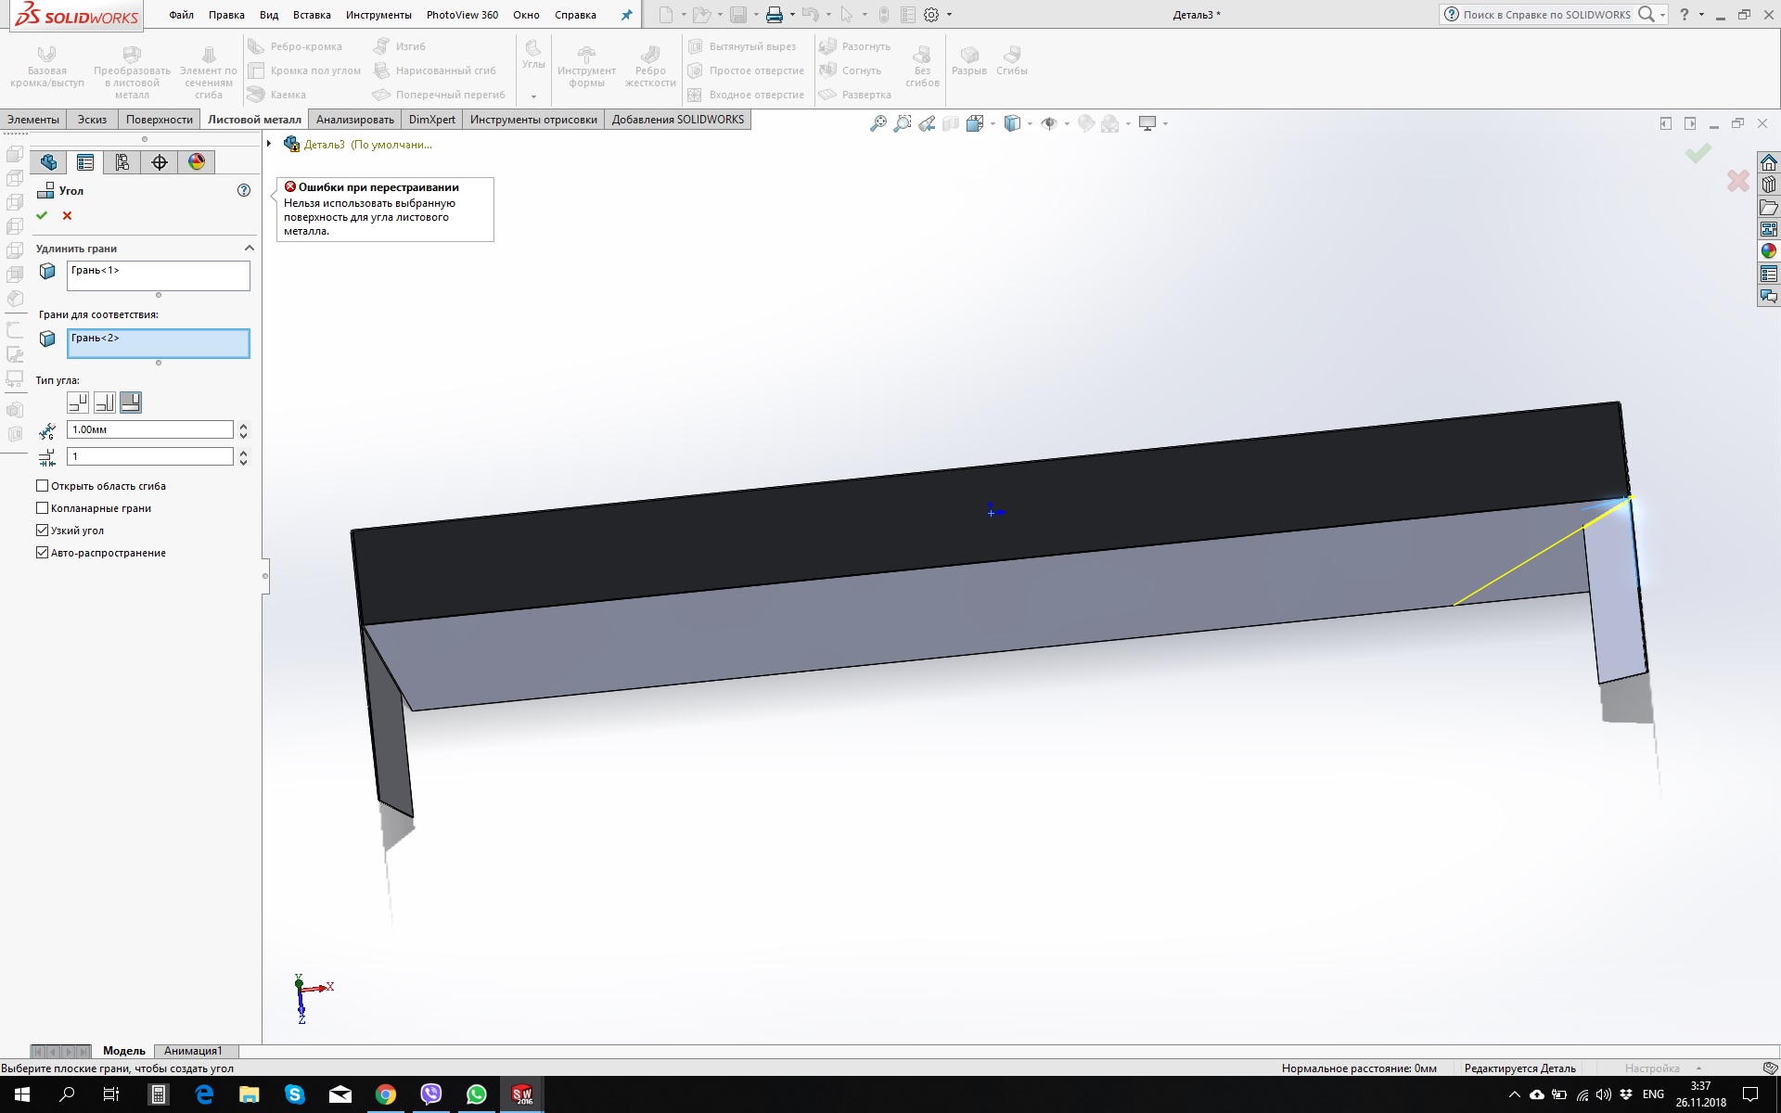1781x1113 pixels.
Task: Expand the Деталь3 feature tree node
Action: 269,144
